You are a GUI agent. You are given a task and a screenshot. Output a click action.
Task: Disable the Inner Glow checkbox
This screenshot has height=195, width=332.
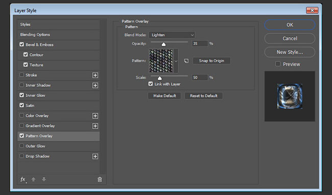[x=21, y=95]
